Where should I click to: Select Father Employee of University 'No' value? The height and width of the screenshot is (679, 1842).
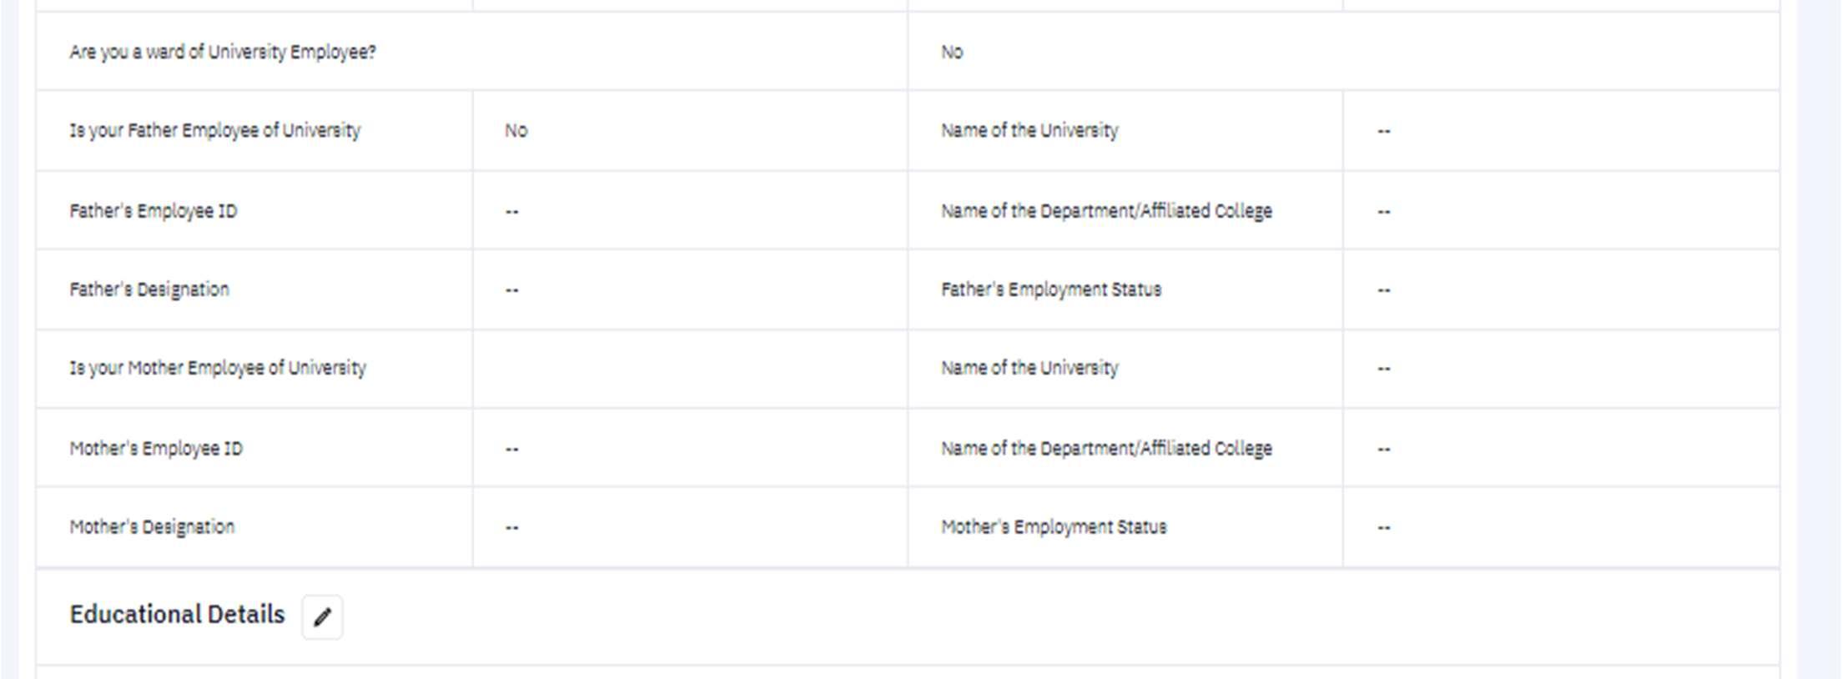tap(516, 130)
